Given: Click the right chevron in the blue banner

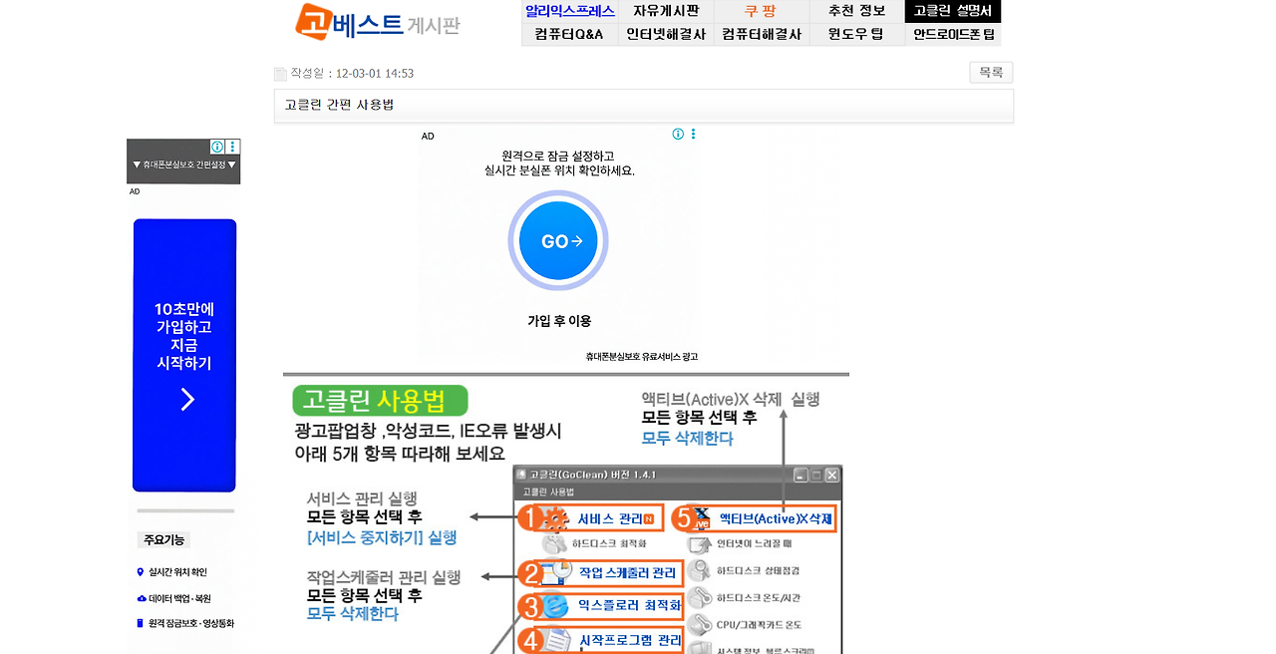Looking at the screenshot, I should pos(187,400).
